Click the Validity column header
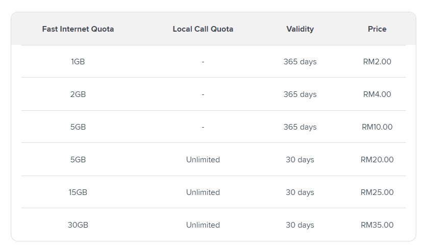Screen dimensions: 424x246 300,29
